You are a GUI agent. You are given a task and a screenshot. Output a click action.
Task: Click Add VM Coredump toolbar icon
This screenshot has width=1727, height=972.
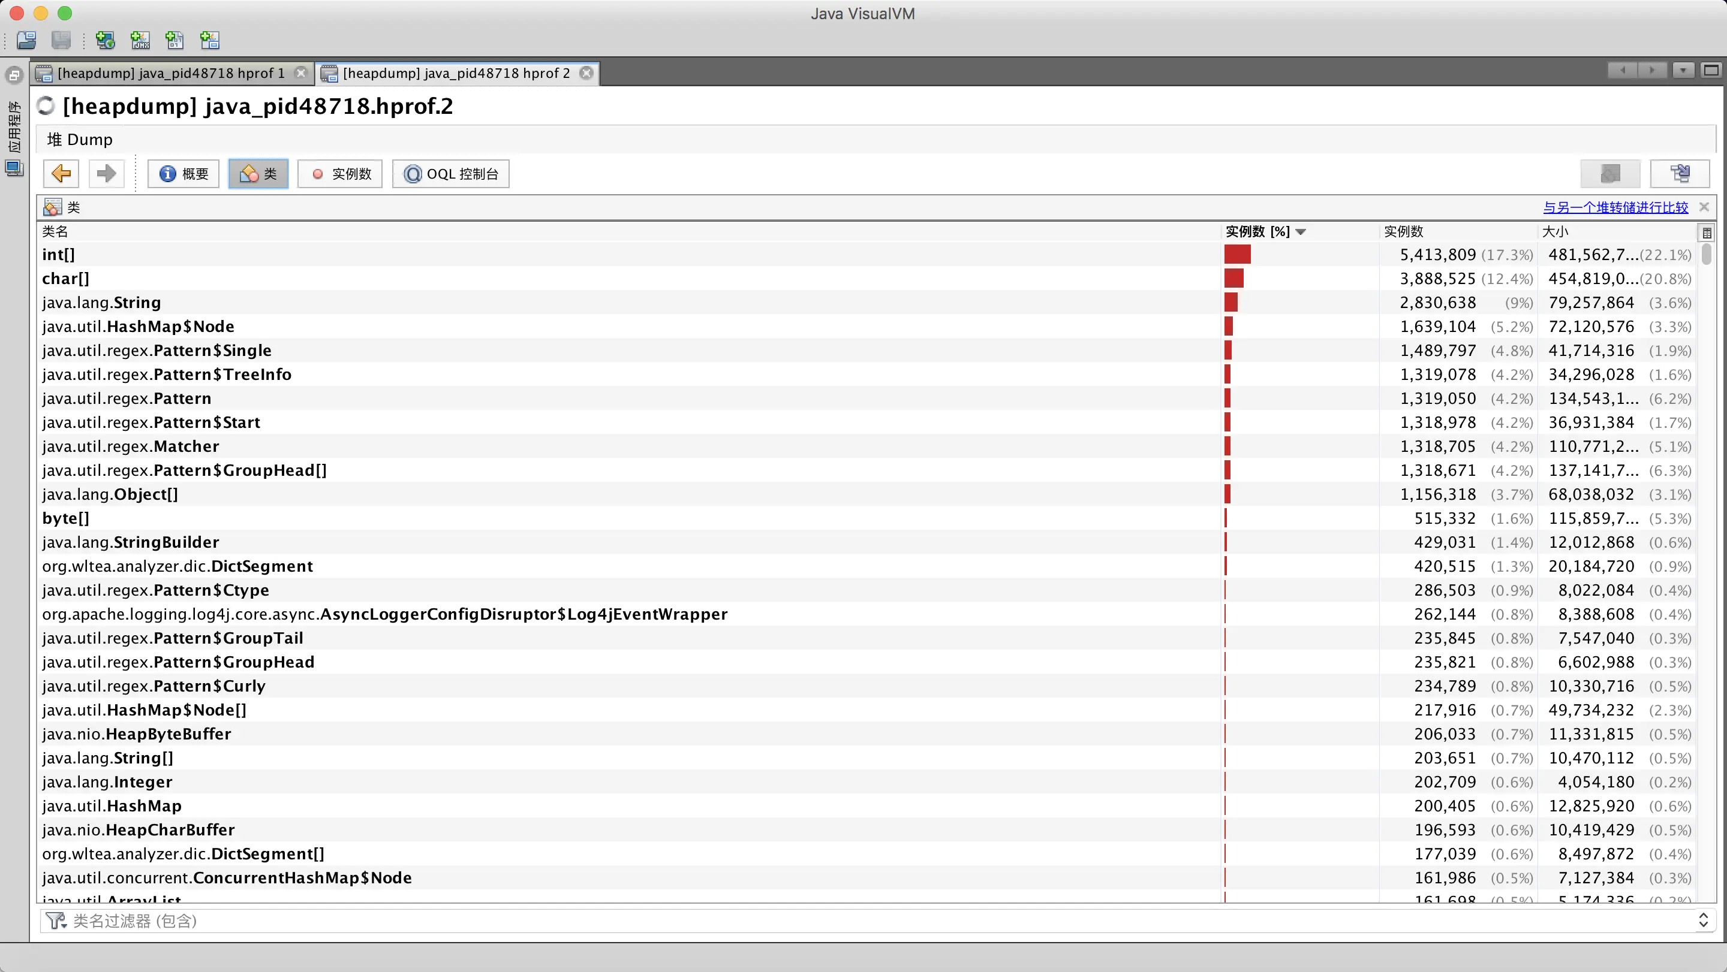point(175,40)
